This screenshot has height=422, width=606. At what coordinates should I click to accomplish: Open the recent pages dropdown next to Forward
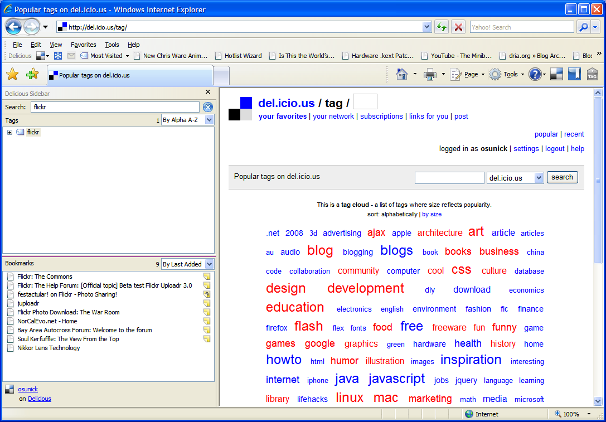click(x=46, y=27)
